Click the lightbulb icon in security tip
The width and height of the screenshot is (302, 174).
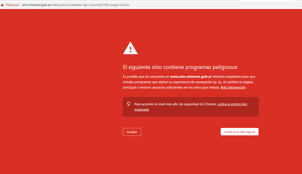click(x=129, y=104)
